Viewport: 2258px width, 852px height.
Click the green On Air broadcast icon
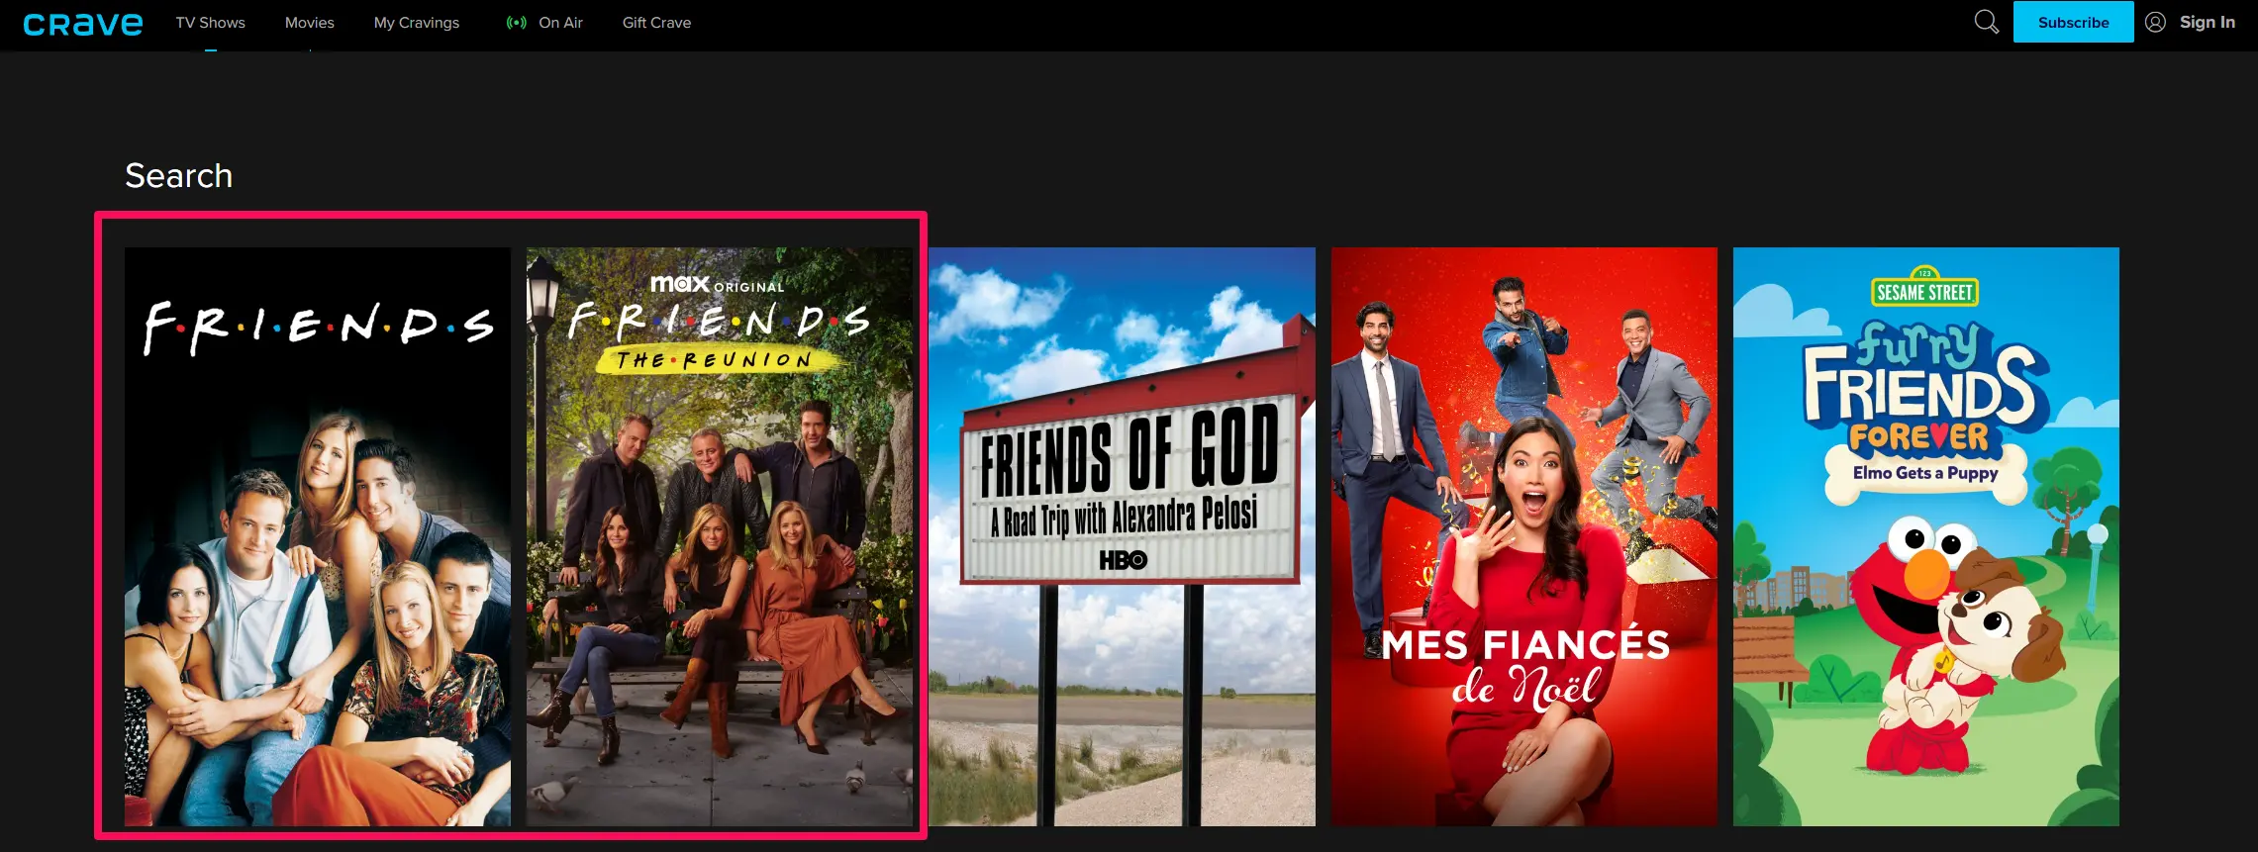(x=517, y=22)
